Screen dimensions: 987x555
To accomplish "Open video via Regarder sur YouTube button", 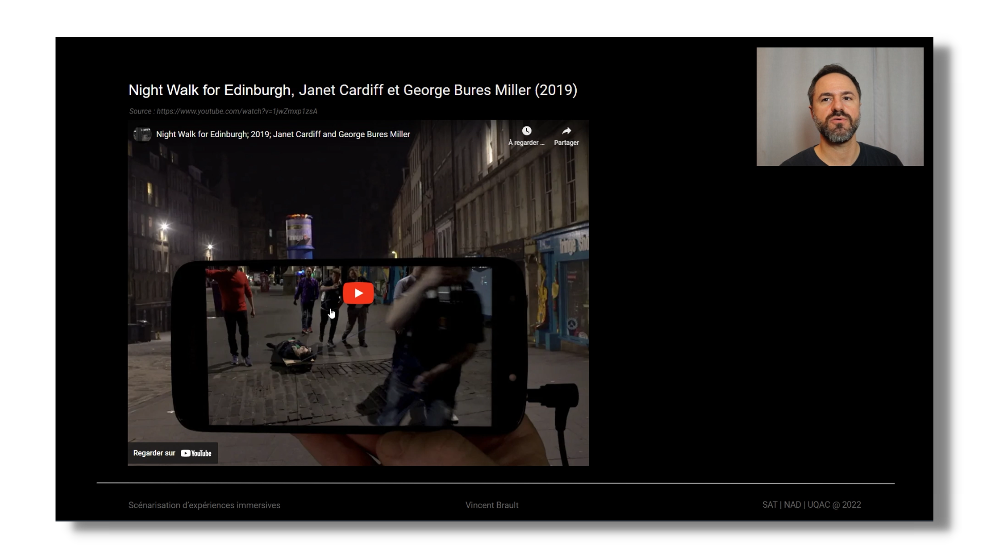I will 173,453.
